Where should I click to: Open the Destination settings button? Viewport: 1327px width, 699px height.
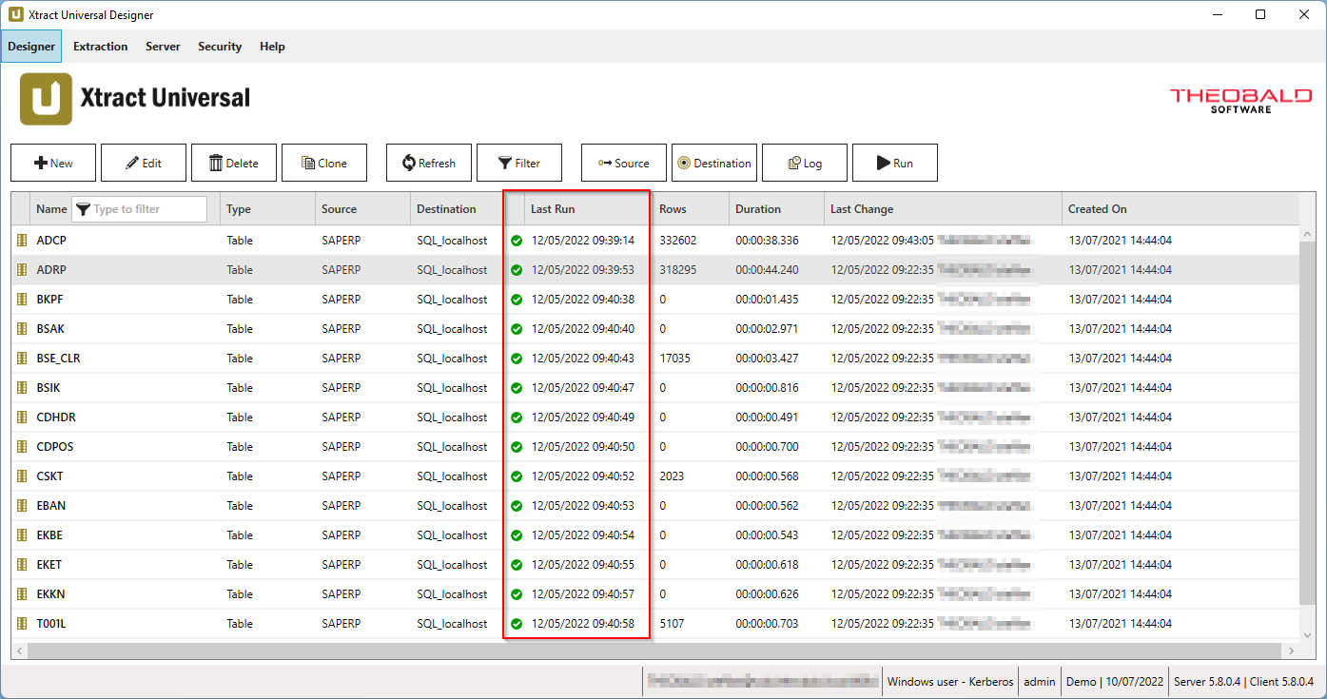pyautogui.click(x=714, y=163)
